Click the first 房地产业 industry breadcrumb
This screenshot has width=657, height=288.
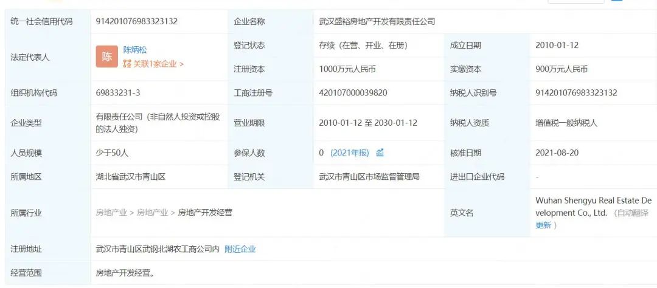tap(111, 213)
